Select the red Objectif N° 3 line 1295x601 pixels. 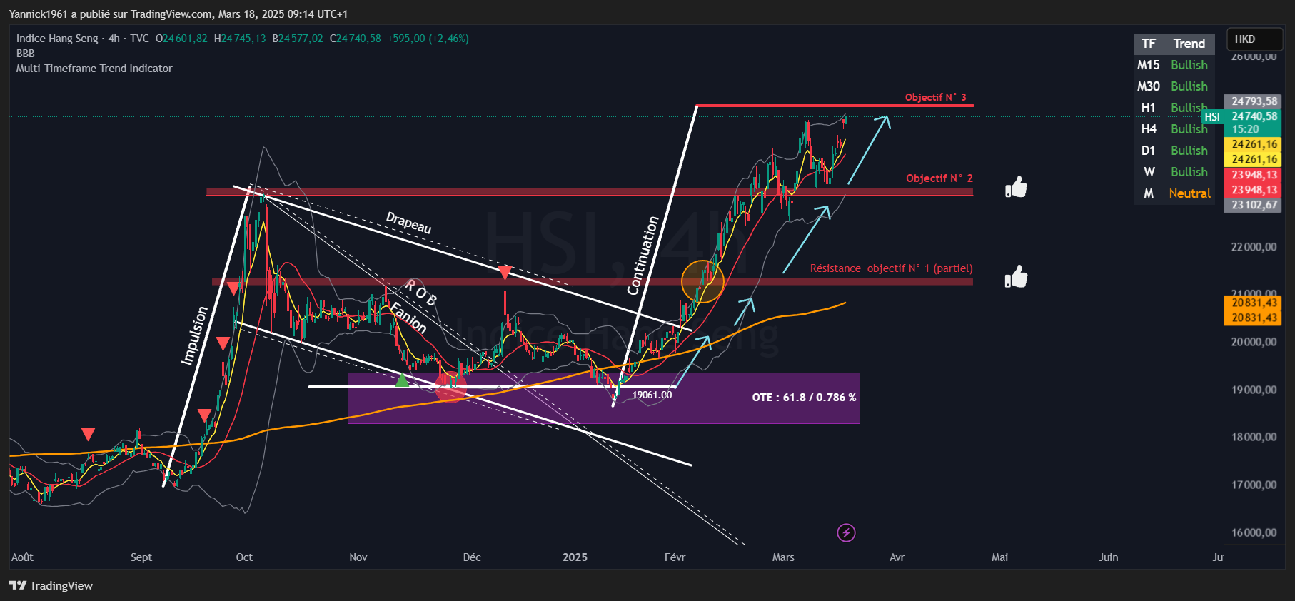(835, 106)
